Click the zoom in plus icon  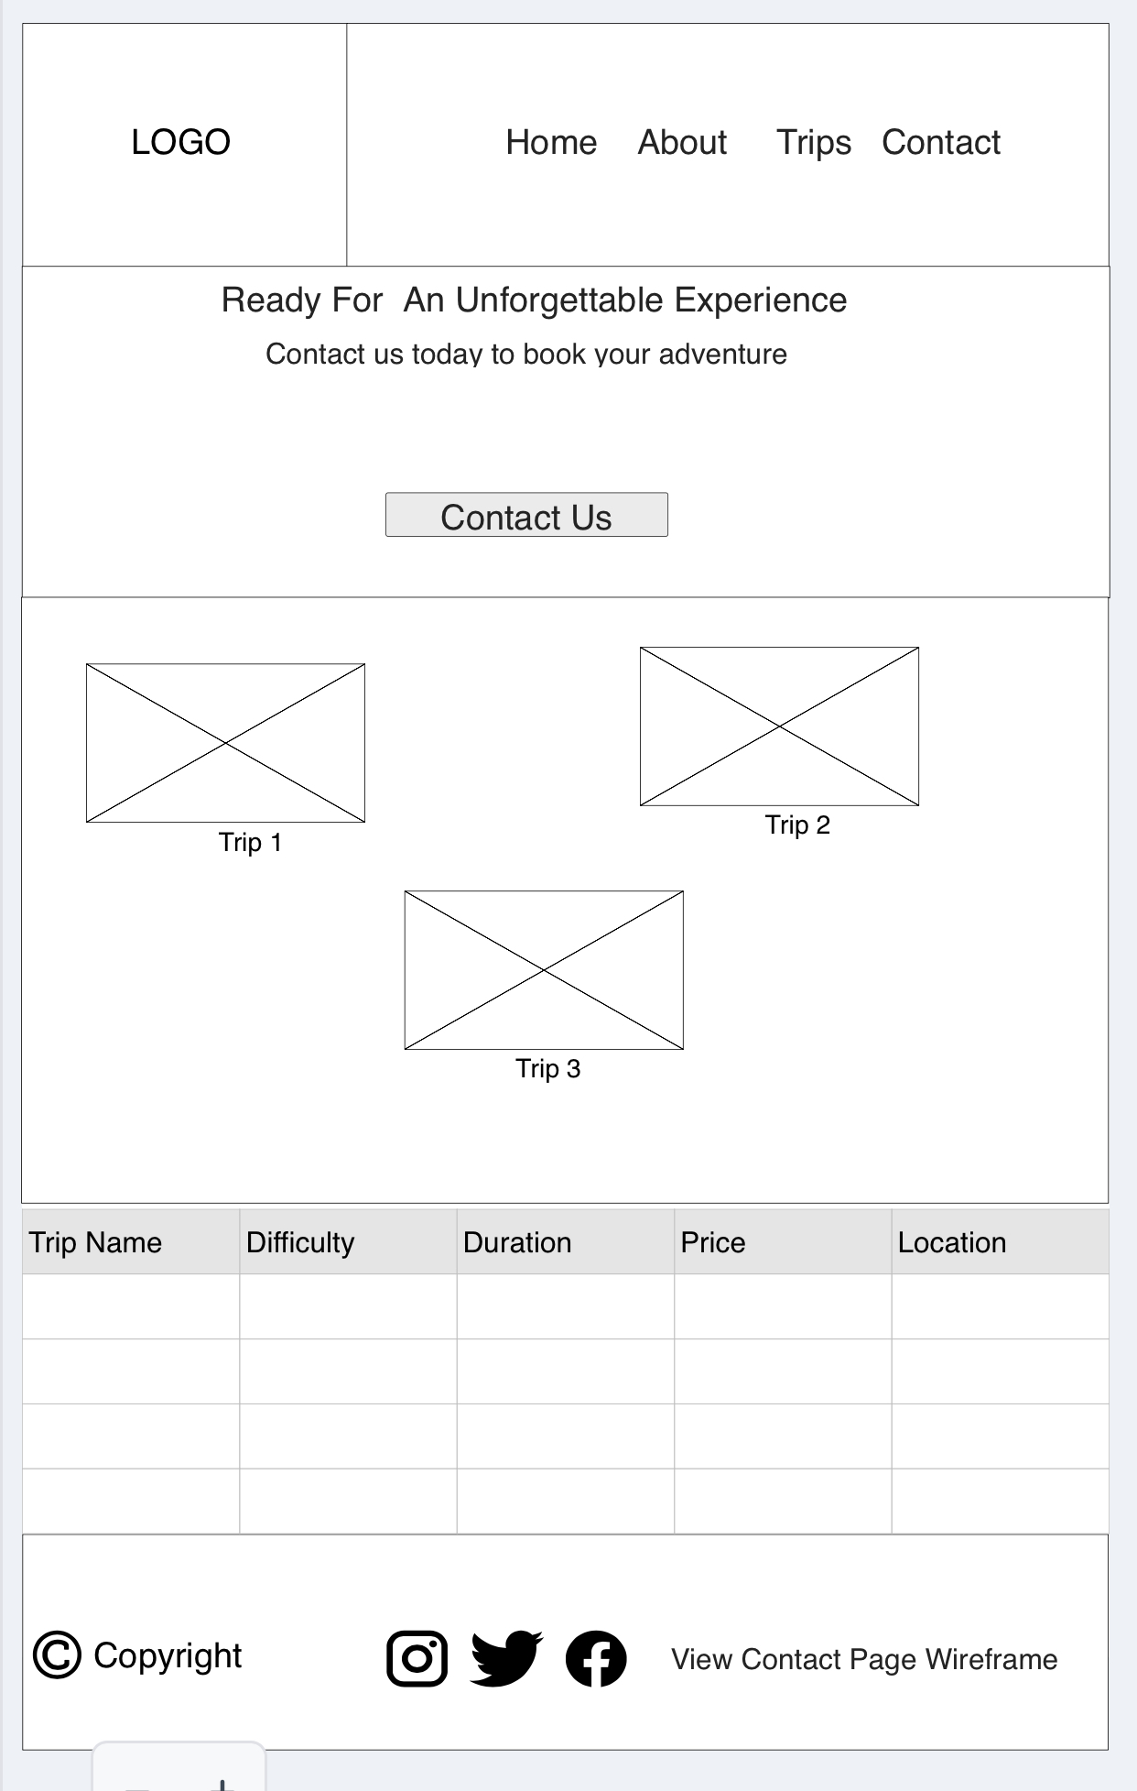tap(221, 1782)
